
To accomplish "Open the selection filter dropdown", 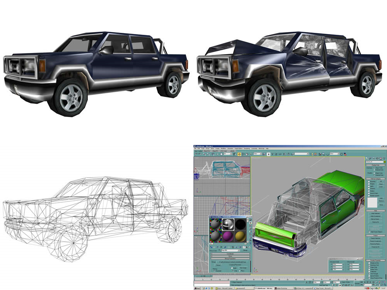I will tap(228, 154).
